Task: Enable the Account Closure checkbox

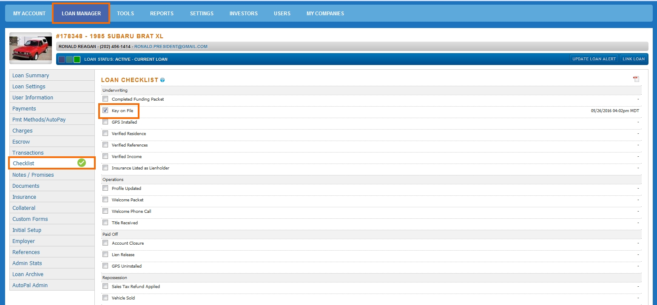Action: click(105, 243)
